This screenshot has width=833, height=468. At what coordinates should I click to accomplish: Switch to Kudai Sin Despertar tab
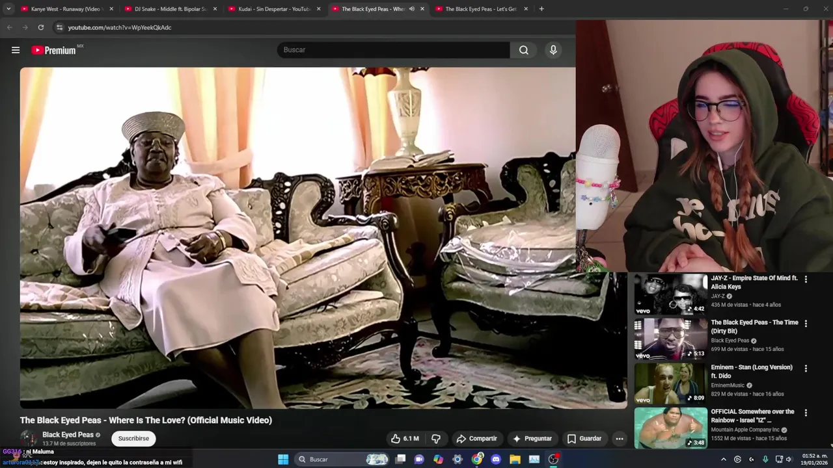pyautogui.click(x=273, y=9)
